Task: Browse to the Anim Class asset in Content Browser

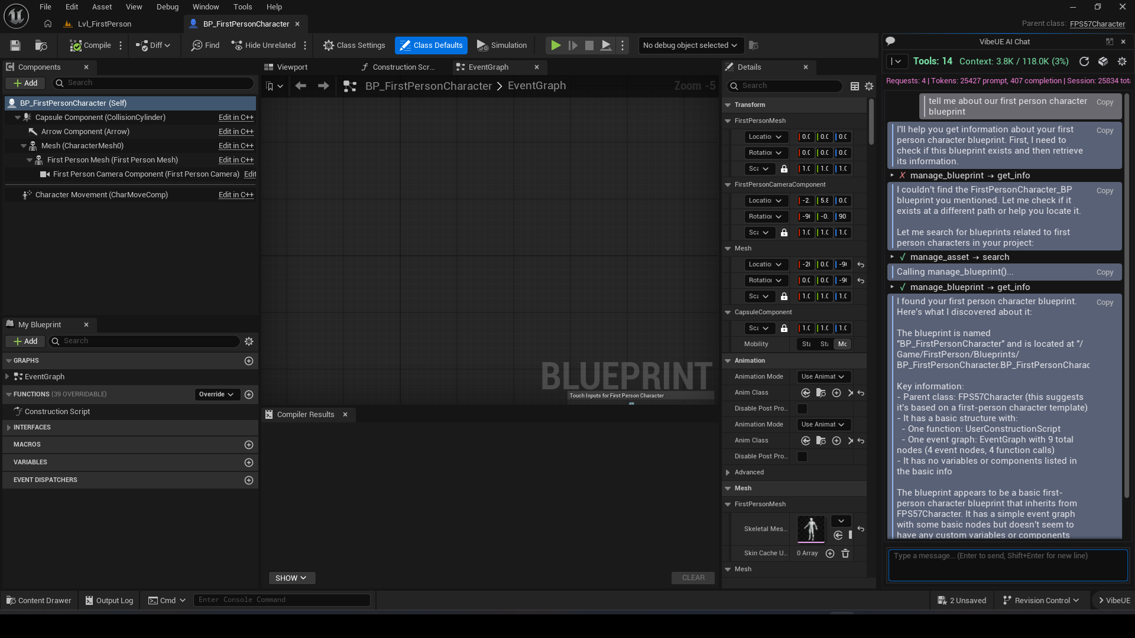Action: pos(821,392)
